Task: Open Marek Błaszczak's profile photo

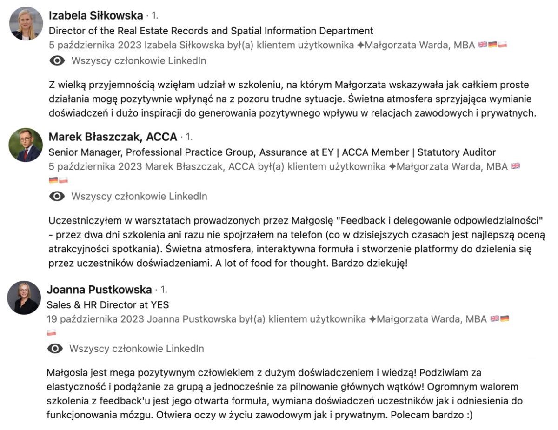Action: pyautogui.click(x=26, y=145)
